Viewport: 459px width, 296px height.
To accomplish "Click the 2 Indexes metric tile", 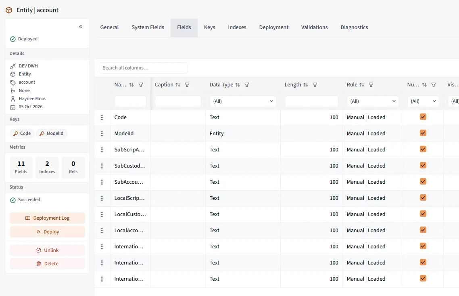I will tap(47, 167).
